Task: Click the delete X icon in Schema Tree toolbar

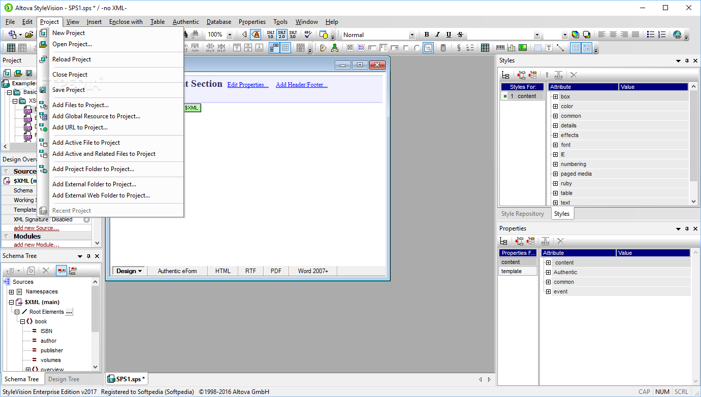Action: pyautogui.click(x=46, y=271)
